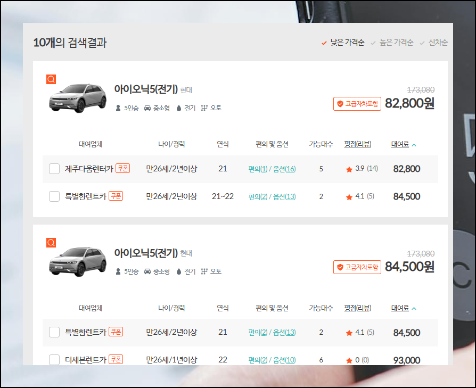Click the 82,800원 headline price

(409, 103)
